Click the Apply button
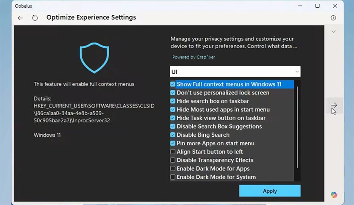Screen dimensions: 354x205 [270, 191]
